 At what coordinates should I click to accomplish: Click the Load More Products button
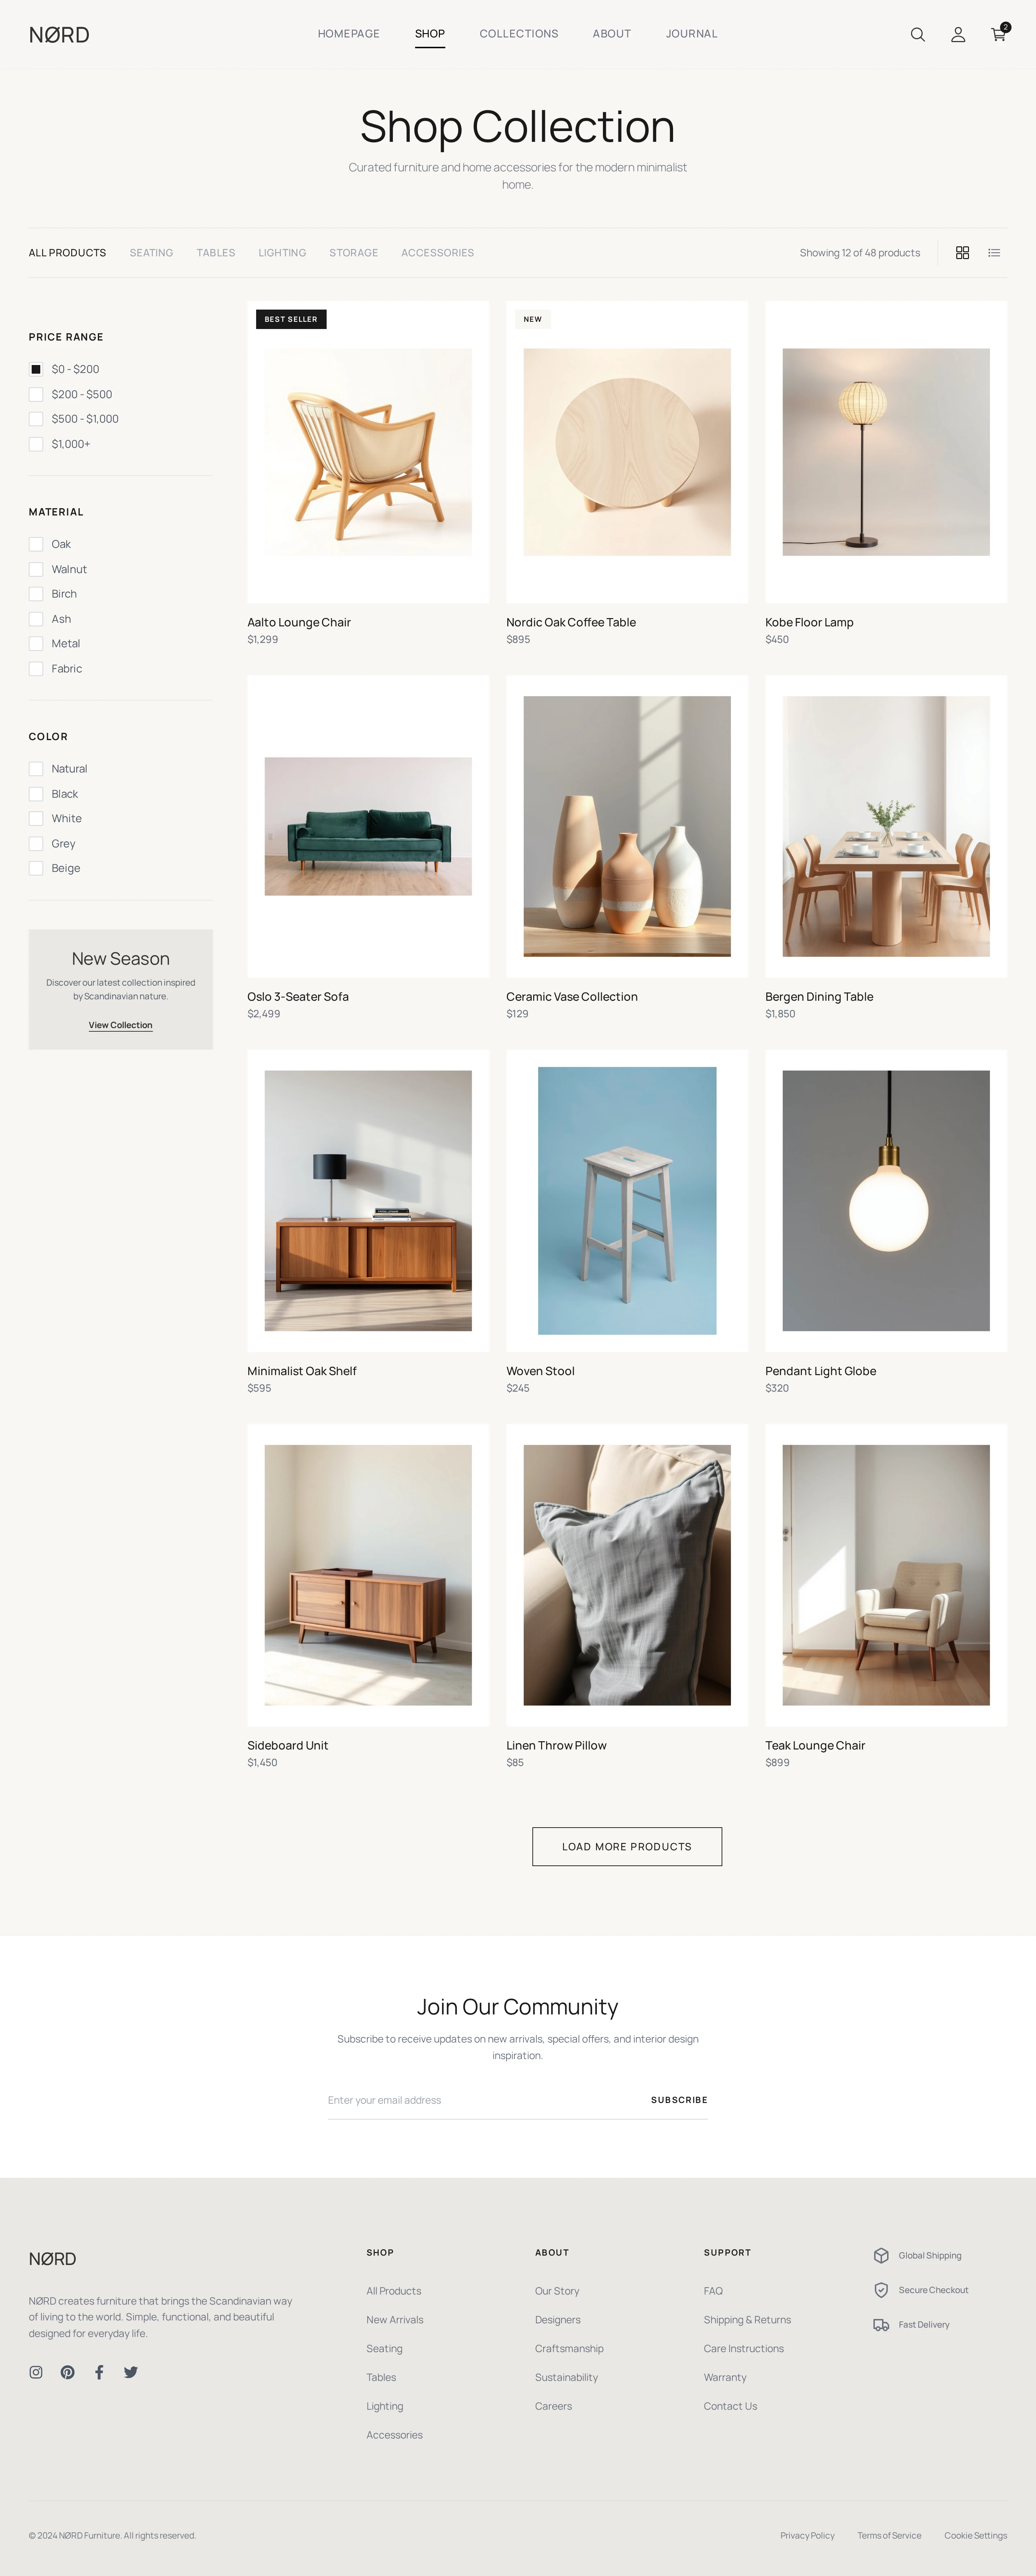(x=626, y=1846)
